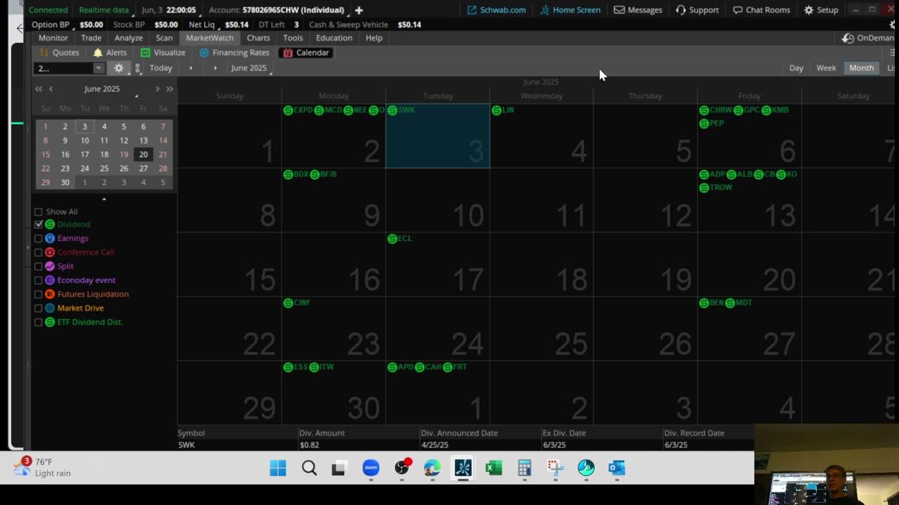Click the Today button
899x505 pixels.
[x=161, y=68]
